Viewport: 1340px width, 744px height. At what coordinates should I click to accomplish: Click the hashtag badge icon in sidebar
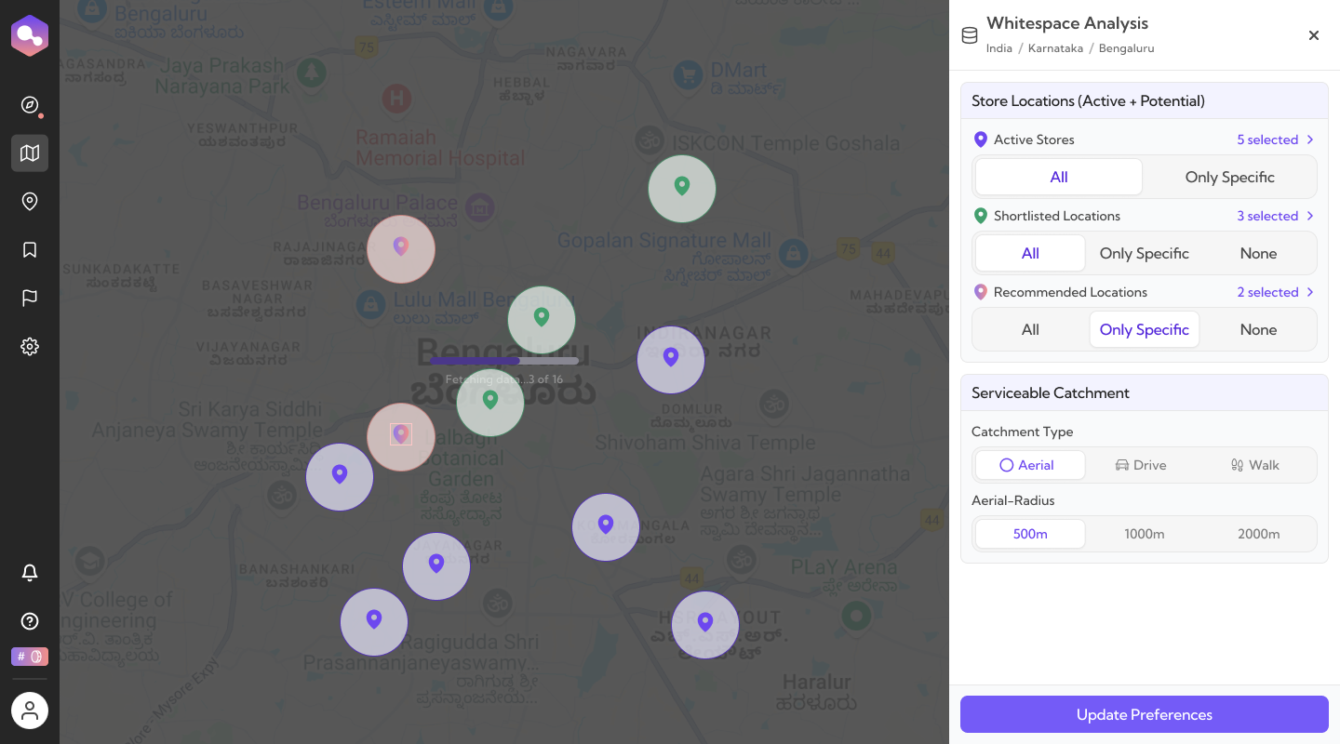[x=30, y=657]
